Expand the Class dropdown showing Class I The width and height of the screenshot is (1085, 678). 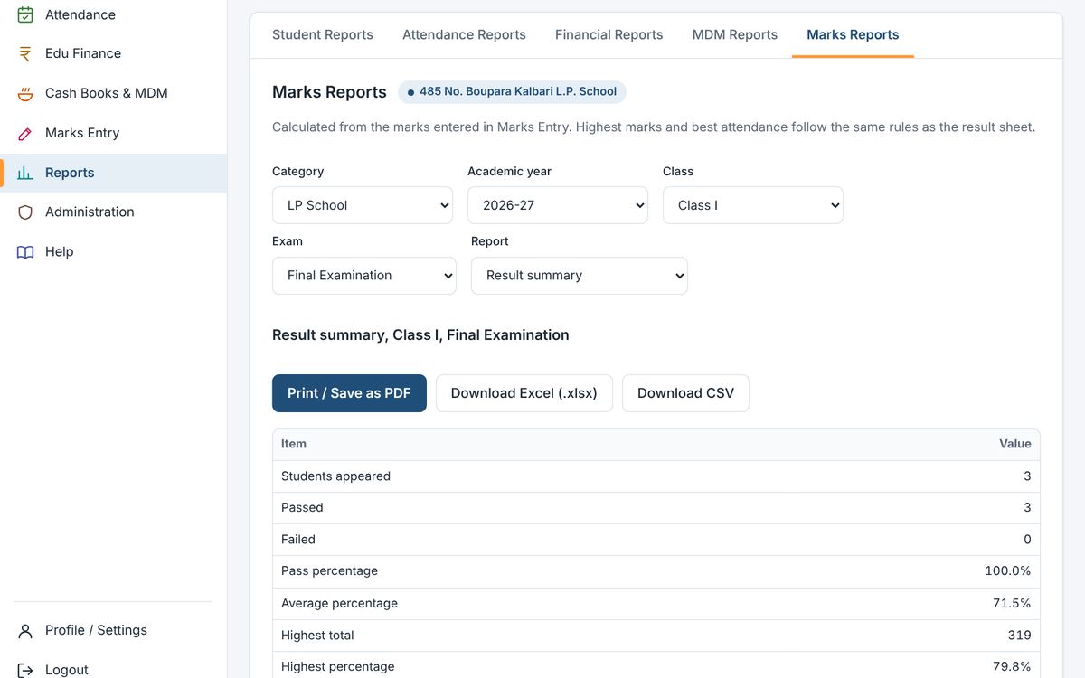[x=753, y=205]
